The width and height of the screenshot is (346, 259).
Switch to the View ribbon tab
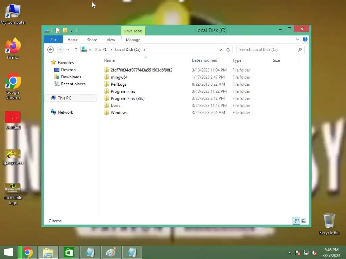click(111, 40)
